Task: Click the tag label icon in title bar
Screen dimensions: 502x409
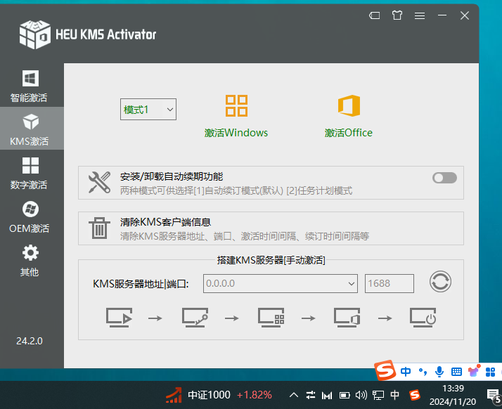Action: click(x=375, y=15)
